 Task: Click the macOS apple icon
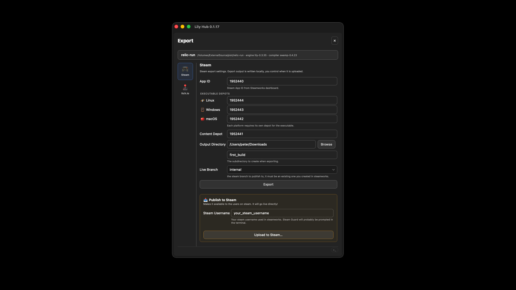[203, 119]
